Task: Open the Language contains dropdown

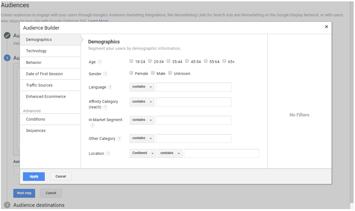Action: click(142, 87)
